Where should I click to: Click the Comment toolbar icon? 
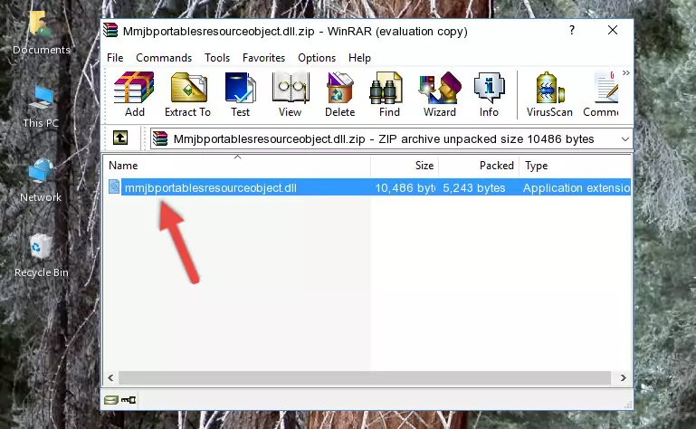(602, 94)
